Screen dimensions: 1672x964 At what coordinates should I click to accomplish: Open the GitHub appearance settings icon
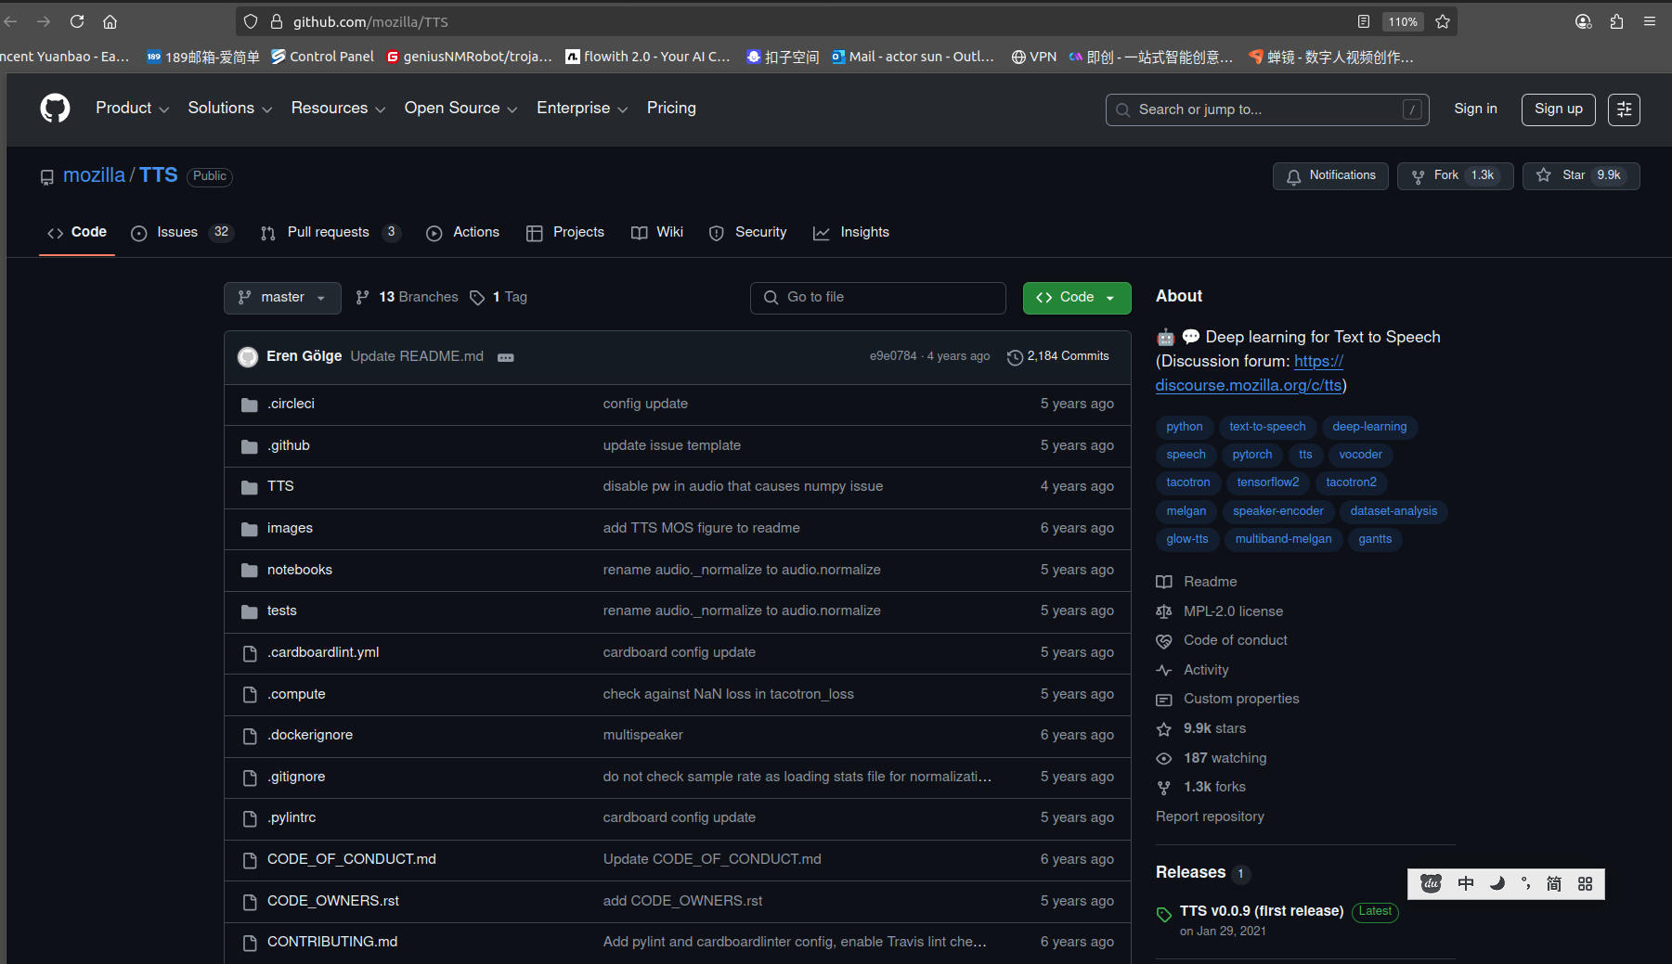click(1624, 109)
